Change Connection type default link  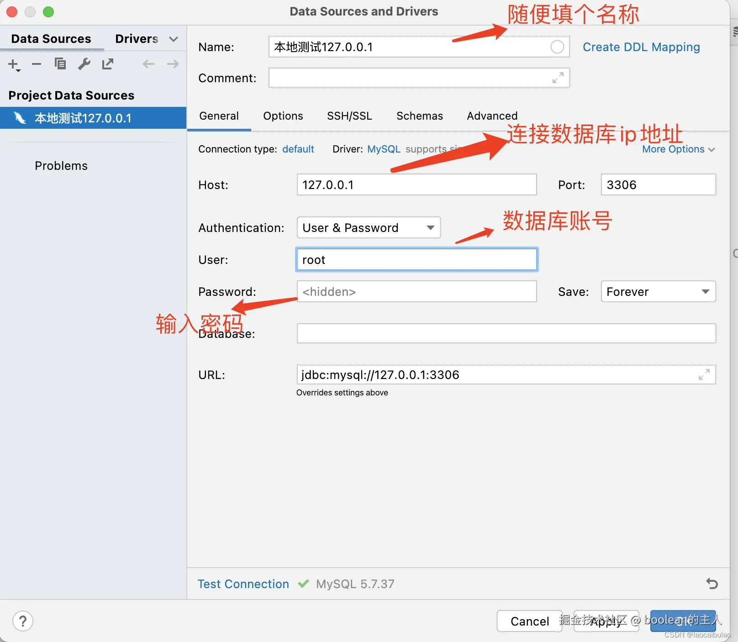(298, 149)
